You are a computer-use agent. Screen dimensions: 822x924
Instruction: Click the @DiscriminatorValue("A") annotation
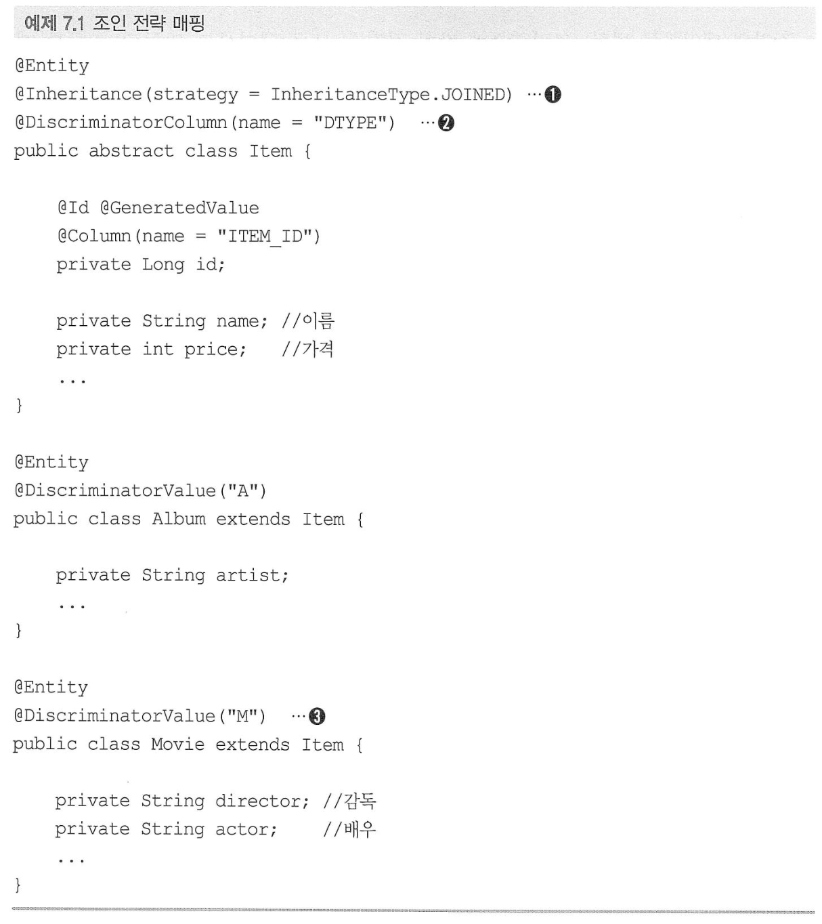pos(140,491)
